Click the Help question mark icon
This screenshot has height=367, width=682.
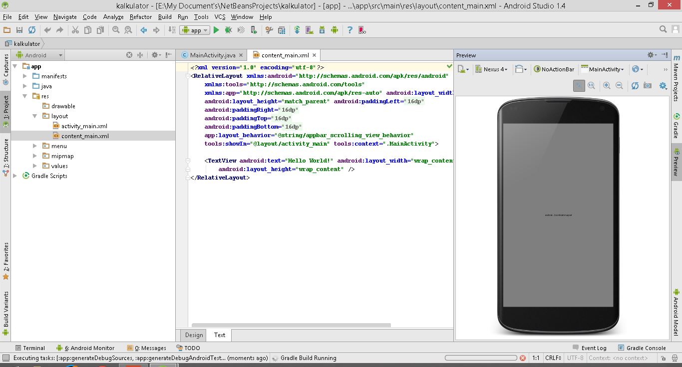349,30
